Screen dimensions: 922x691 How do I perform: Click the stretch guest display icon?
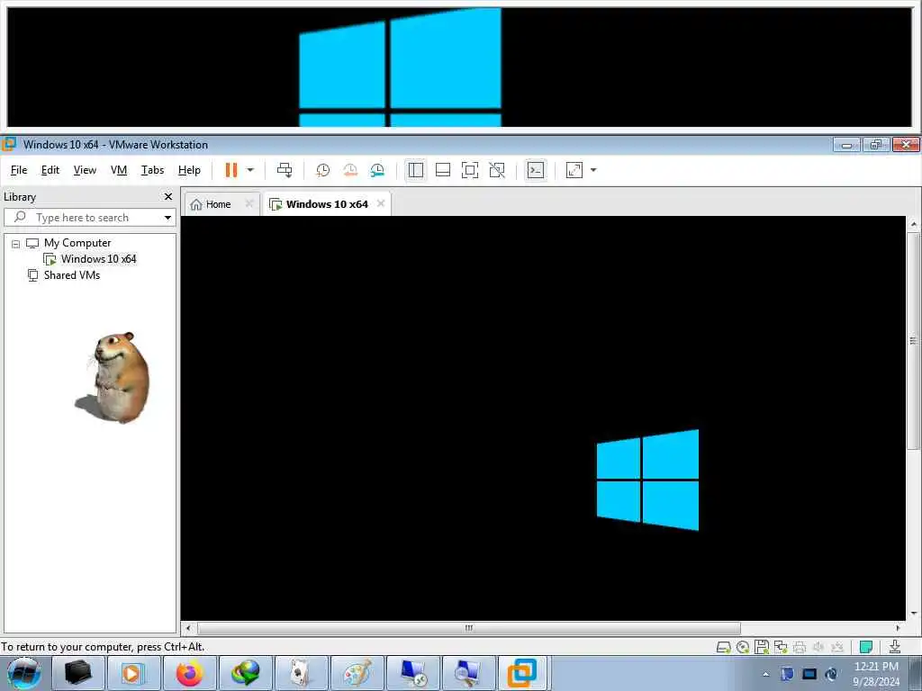tap(574, 170)
